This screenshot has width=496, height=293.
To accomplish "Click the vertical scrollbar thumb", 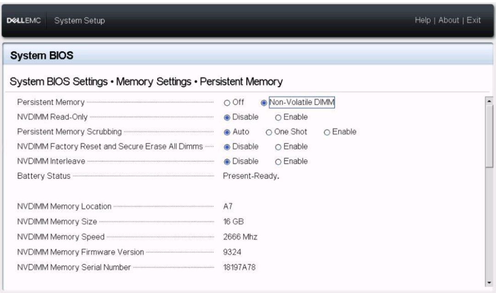I will (x=490, y=136).
